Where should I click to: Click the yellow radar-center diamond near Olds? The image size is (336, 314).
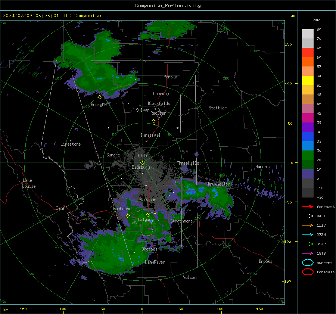(x=142, y=162)
